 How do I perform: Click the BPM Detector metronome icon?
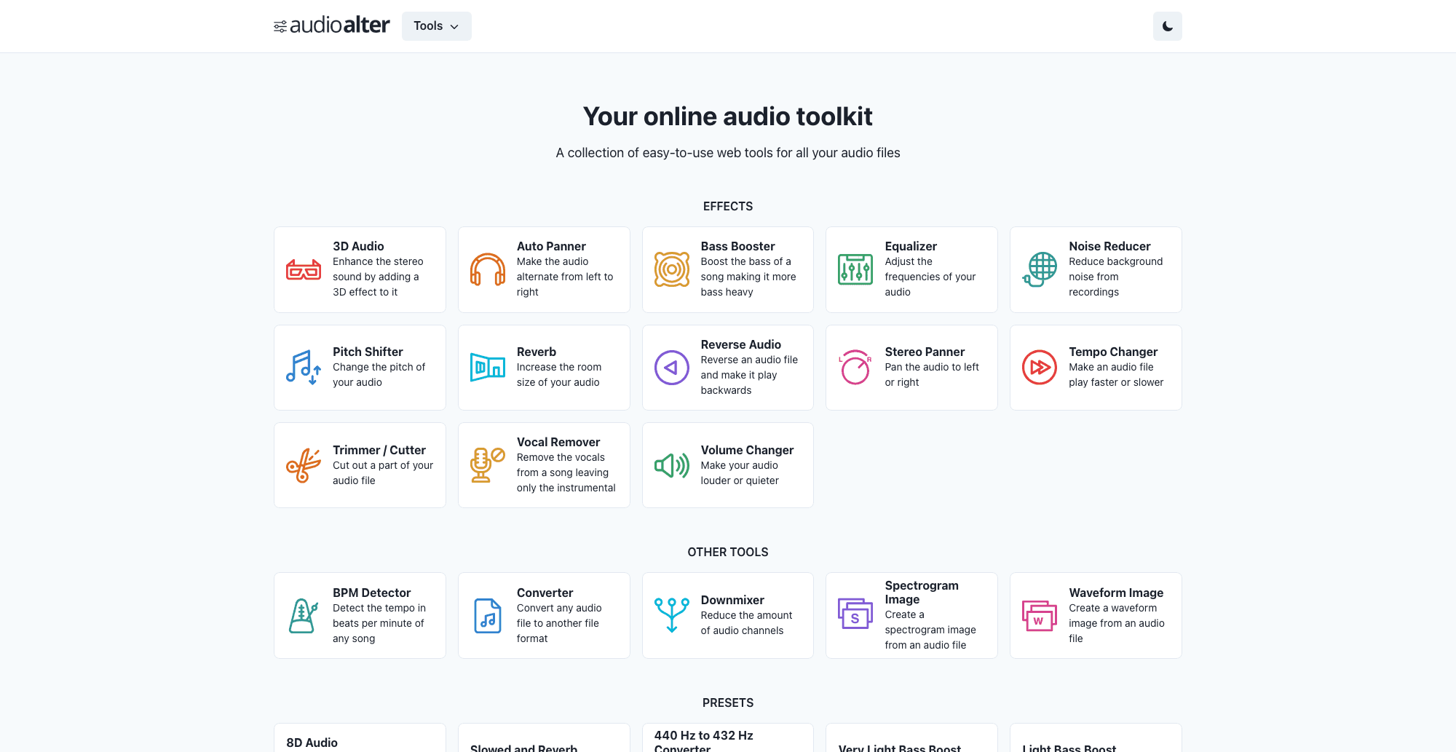click(304, 616)
